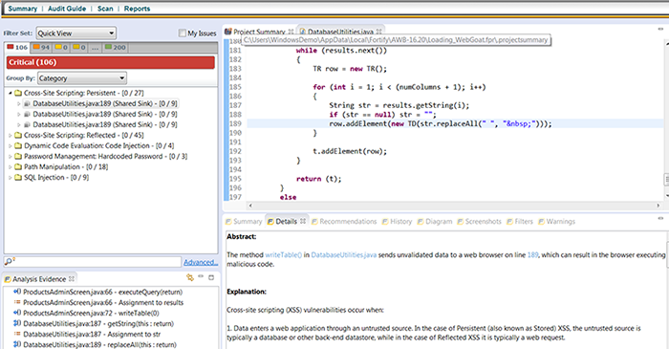This screenshot has height=349, width=669.
Task: Close the Project Summary tab
Action: (291, 32)
